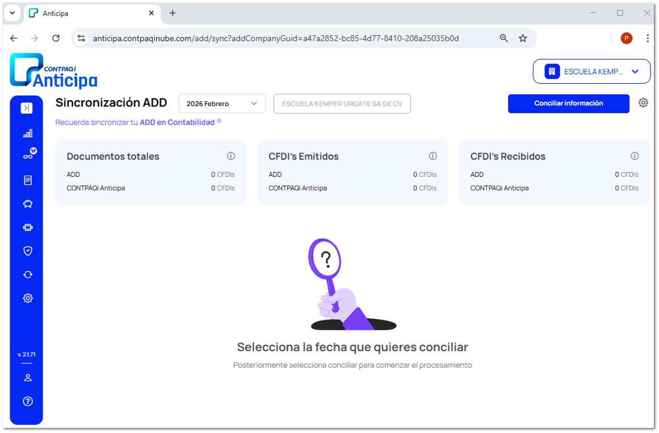This screenshot has height=433, width=659.
Task: View site information icon in address bar
Action: tap(81, 38)
